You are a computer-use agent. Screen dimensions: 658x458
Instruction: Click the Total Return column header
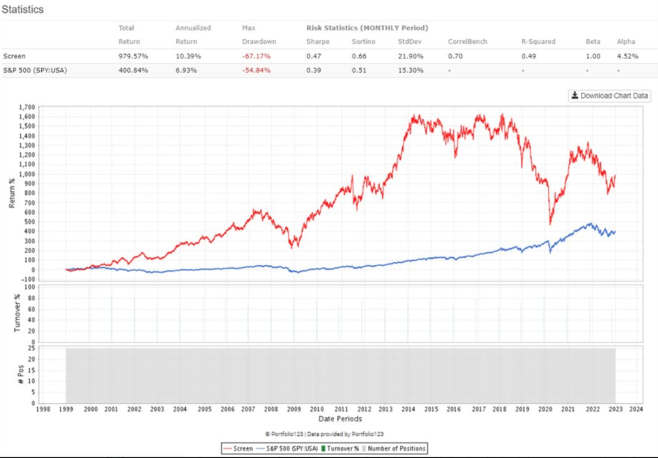tap(129, 34)
